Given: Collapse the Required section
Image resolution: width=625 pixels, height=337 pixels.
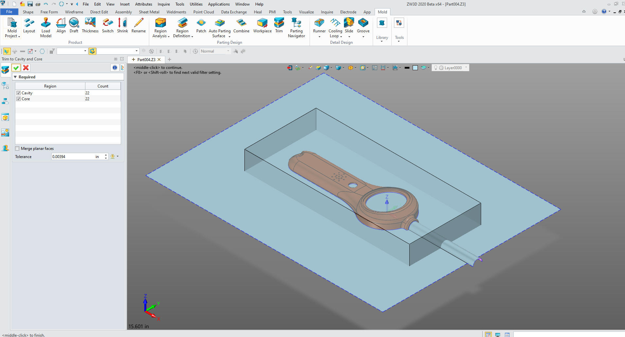Looking at the screenshot, I should 15,77.
